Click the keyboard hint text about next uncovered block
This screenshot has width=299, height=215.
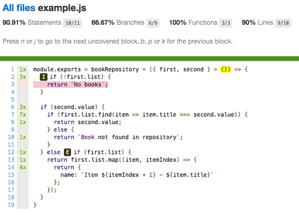(118, 41)
